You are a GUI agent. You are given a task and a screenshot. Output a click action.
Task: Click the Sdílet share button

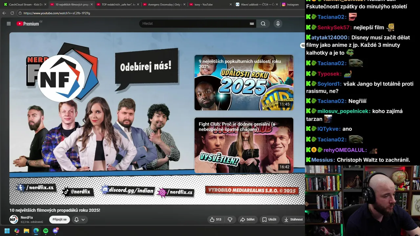(247, 220)
